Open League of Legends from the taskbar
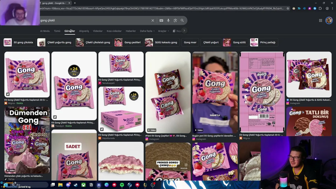This screenshot has height=189, width=336. point(145,185)
